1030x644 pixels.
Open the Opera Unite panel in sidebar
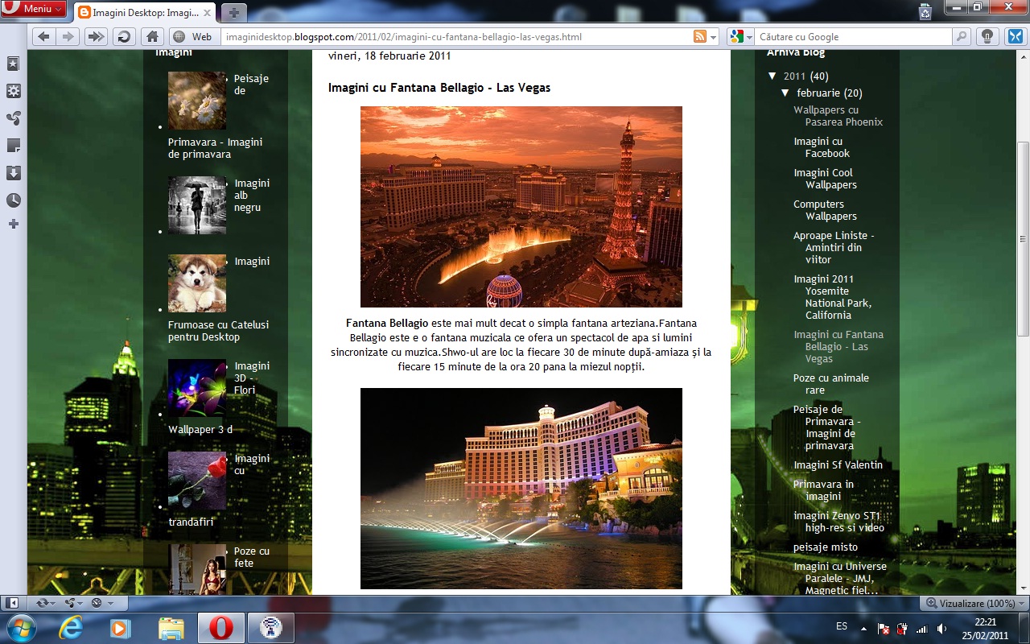point(13,118)
